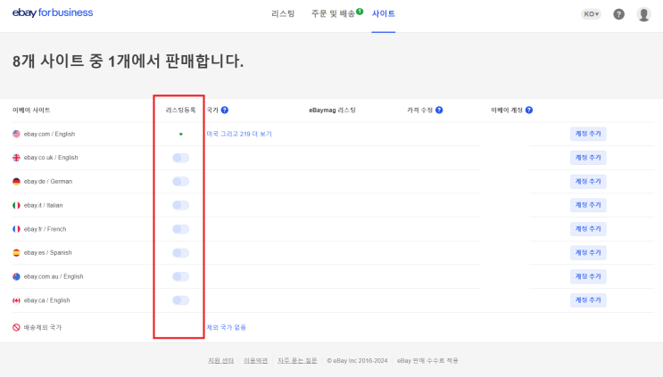
Task: Click the help icon next to 가격 수정
Action: pyautogui.click(x=439, y=110)
